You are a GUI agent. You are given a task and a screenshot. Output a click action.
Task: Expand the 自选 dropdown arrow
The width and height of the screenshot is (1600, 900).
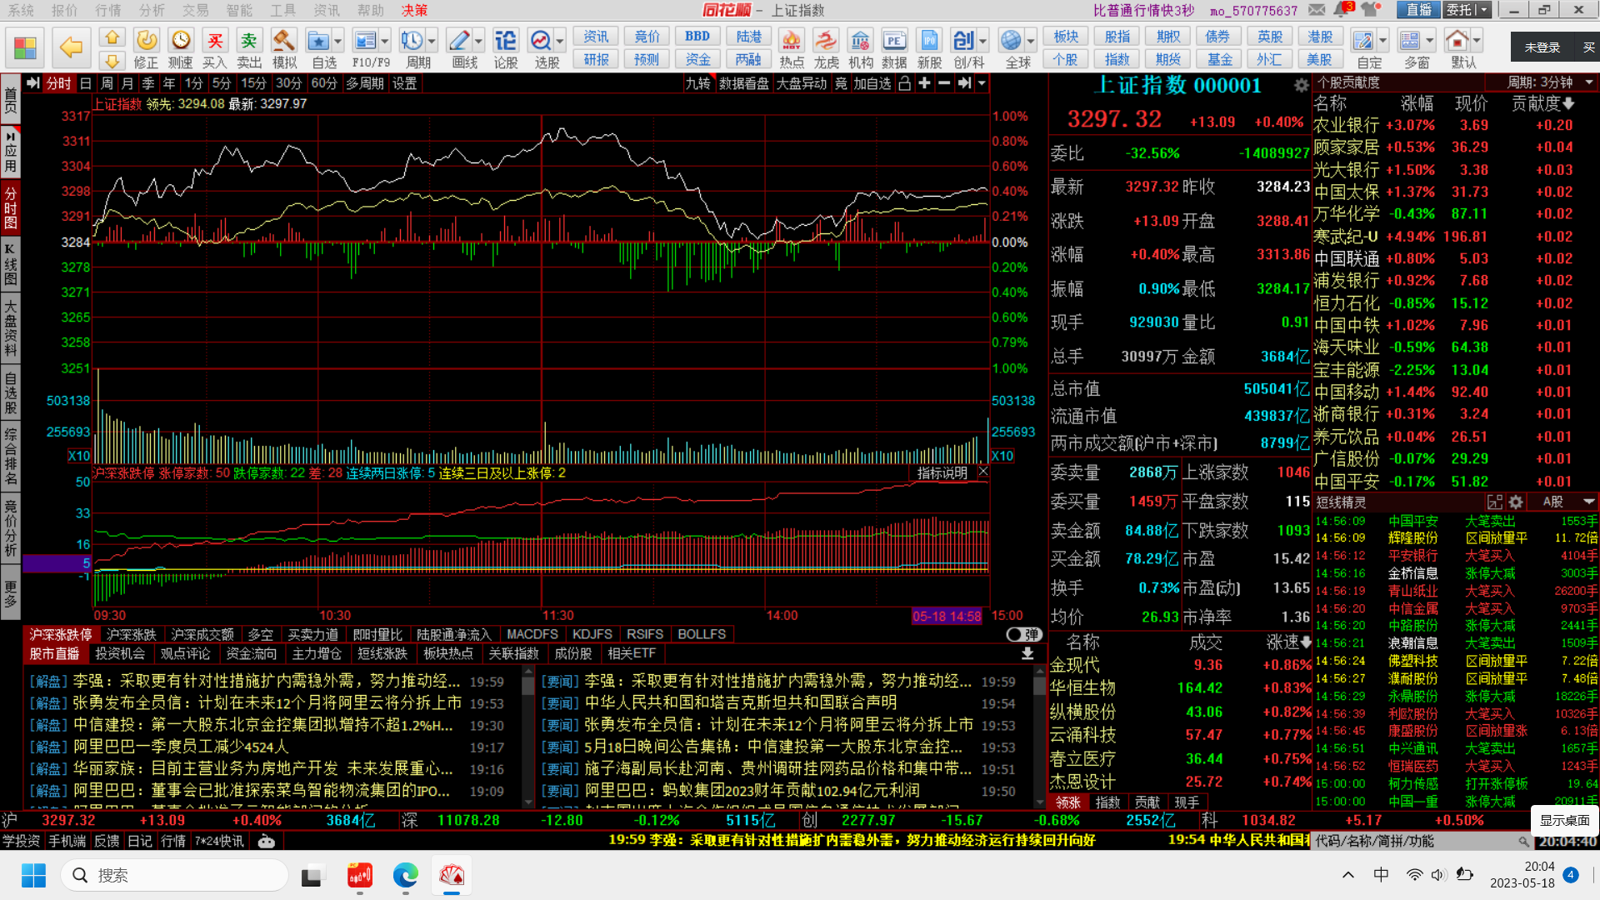coord(338,41)
